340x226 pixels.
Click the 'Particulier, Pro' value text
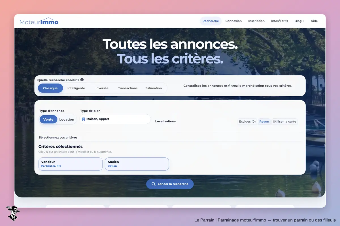51,166
